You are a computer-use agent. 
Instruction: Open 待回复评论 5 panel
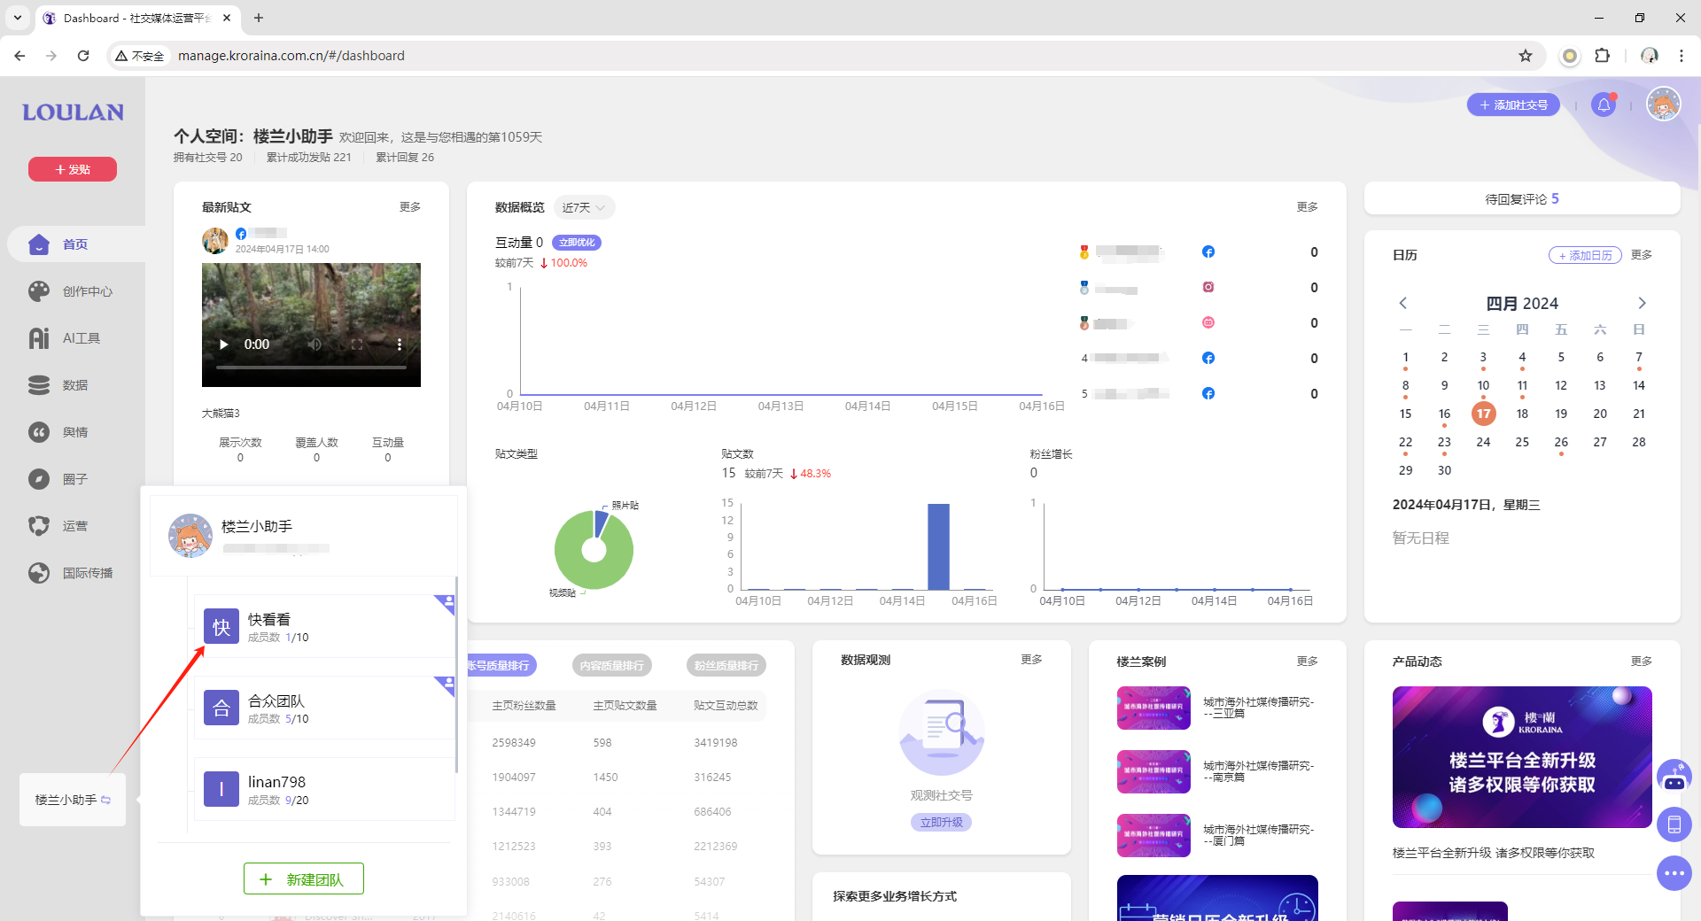pyautogui.click(x=1522, y=198)
